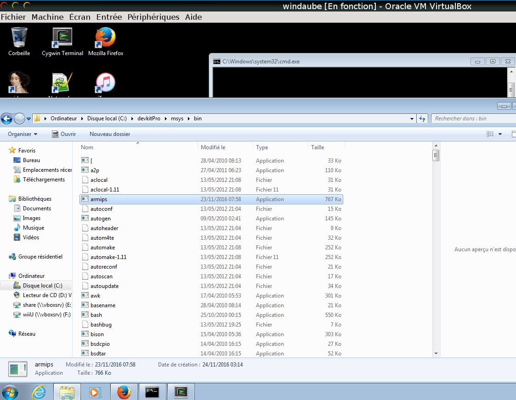Open the Corbeille recycle bin icon
The image size is (516, 400).
coord(19,38)
